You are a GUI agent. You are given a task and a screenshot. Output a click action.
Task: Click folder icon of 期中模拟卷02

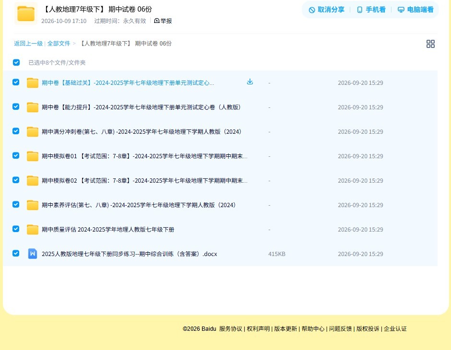click(x=33, y=180)
